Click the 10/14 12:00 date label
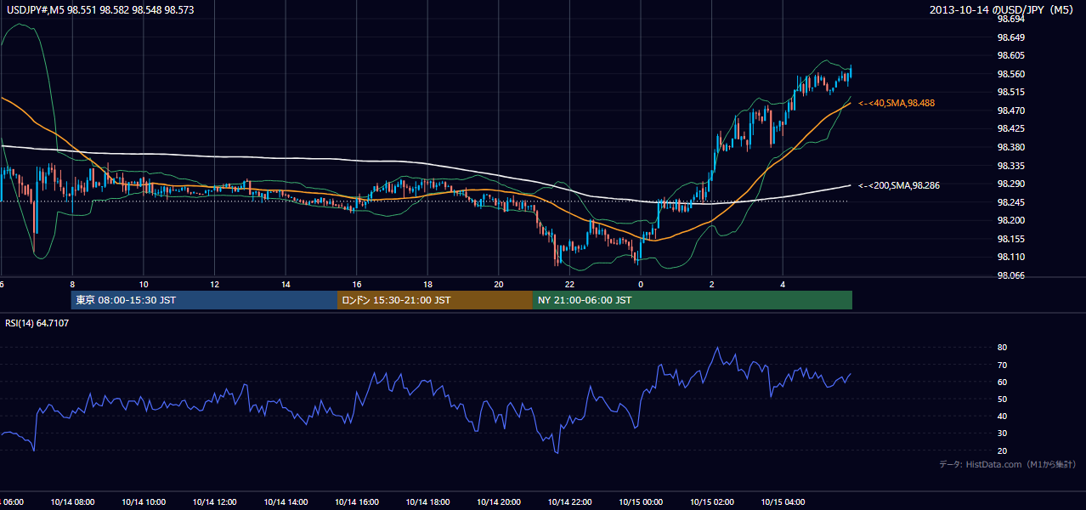 pos(214,502)
